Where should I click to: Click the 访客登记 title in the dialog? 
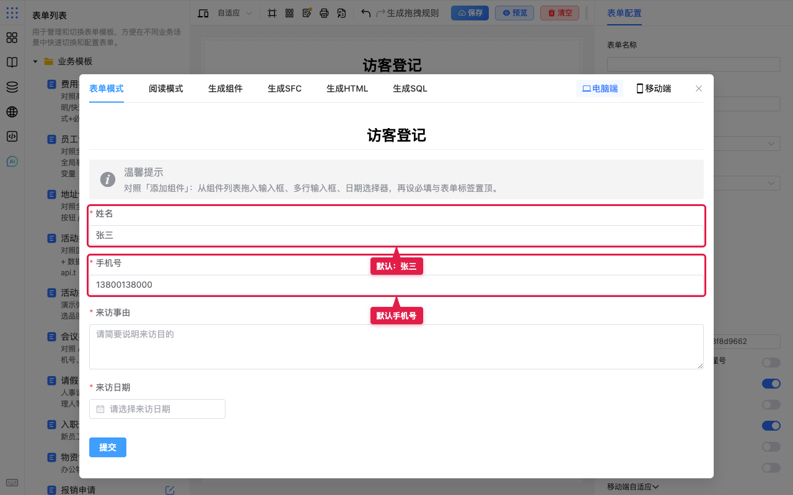point(396,135)
